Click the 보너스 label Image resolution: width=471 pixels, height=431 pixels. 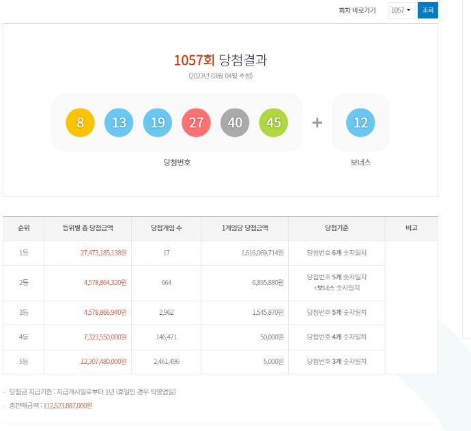tap(360, 163)
